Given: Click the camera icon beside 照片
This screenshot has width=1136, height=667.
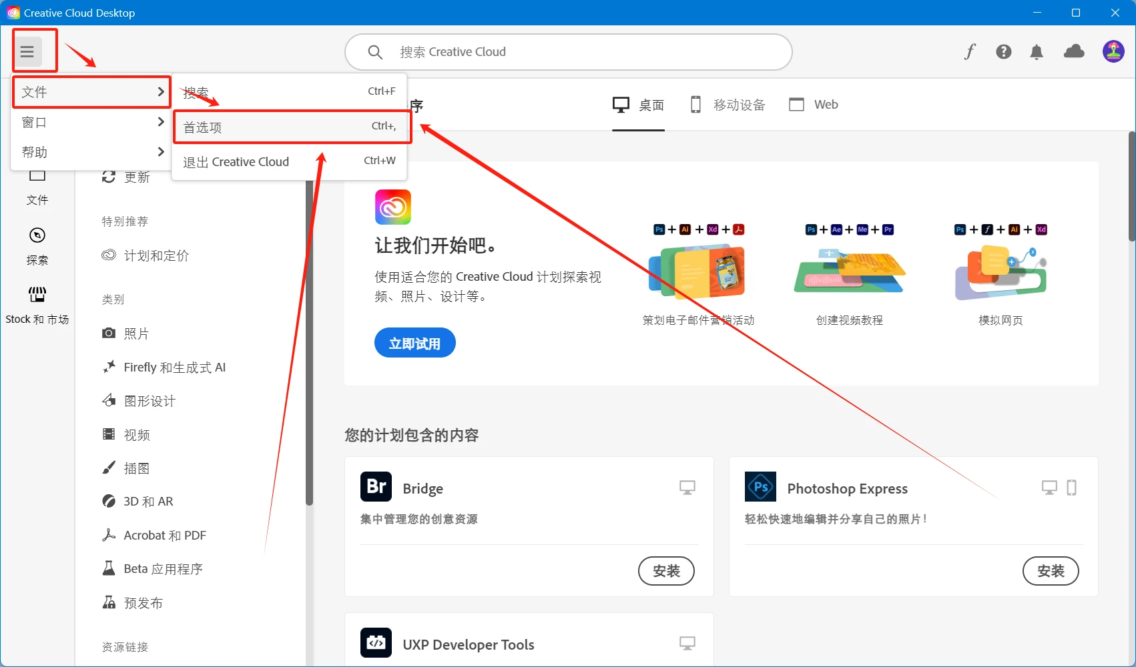Looking at the screenshot, I should pos(109,333).
